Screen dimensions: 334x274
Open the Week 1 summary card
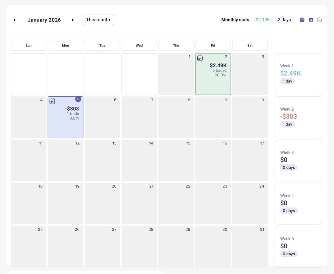point(298,74)
